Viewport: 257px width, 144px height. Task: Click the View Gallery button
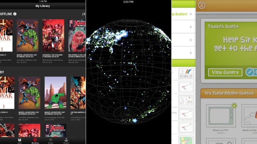click(225, 72)
